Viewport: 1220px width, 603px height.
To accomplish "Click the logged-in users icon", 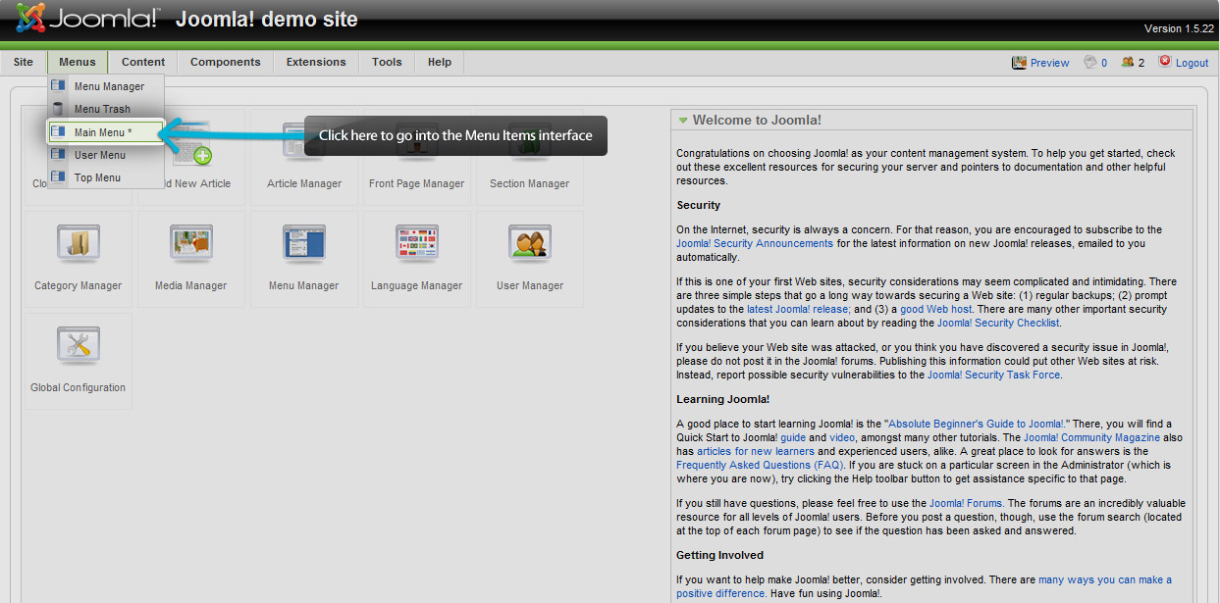I will point(1127,63).
